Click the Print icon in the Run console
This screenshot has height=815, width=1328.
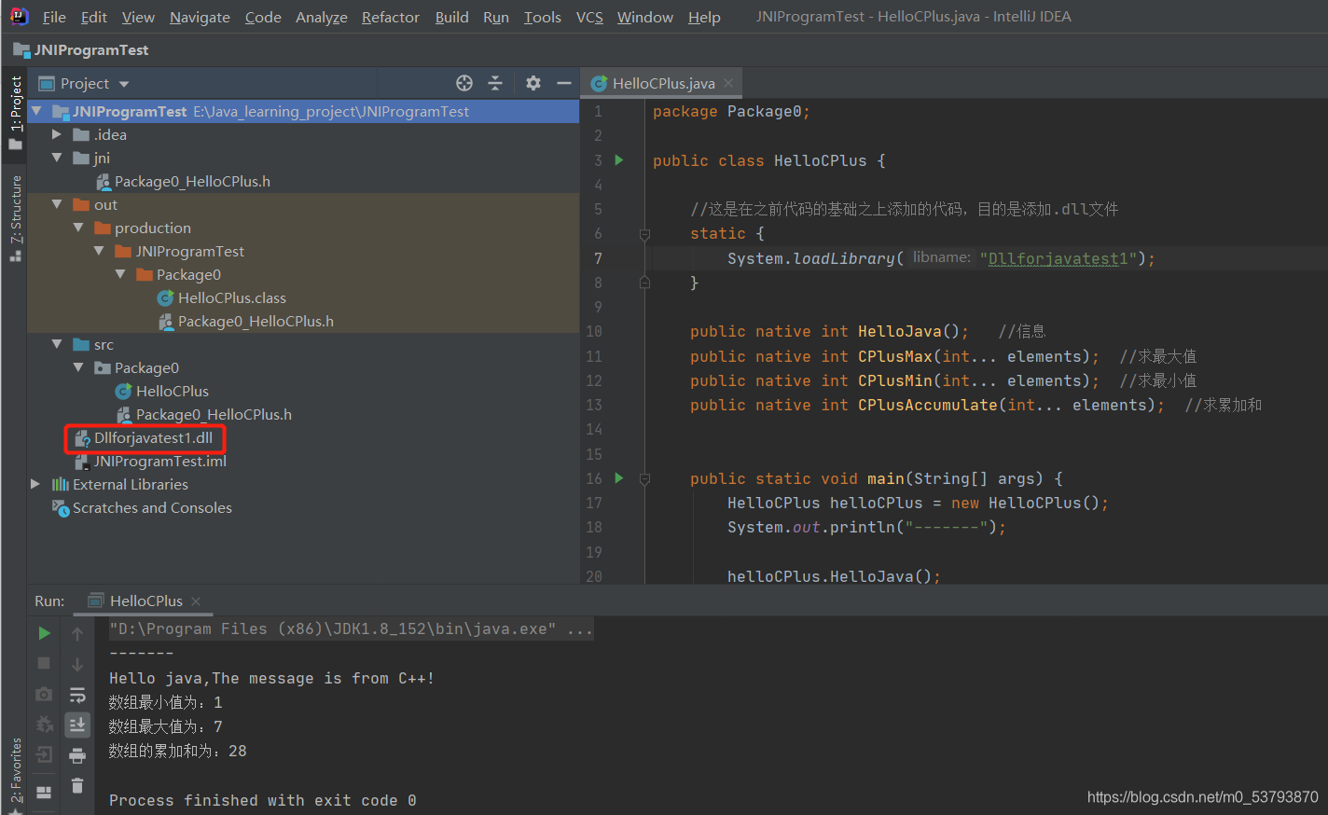[x=77, y=754]
